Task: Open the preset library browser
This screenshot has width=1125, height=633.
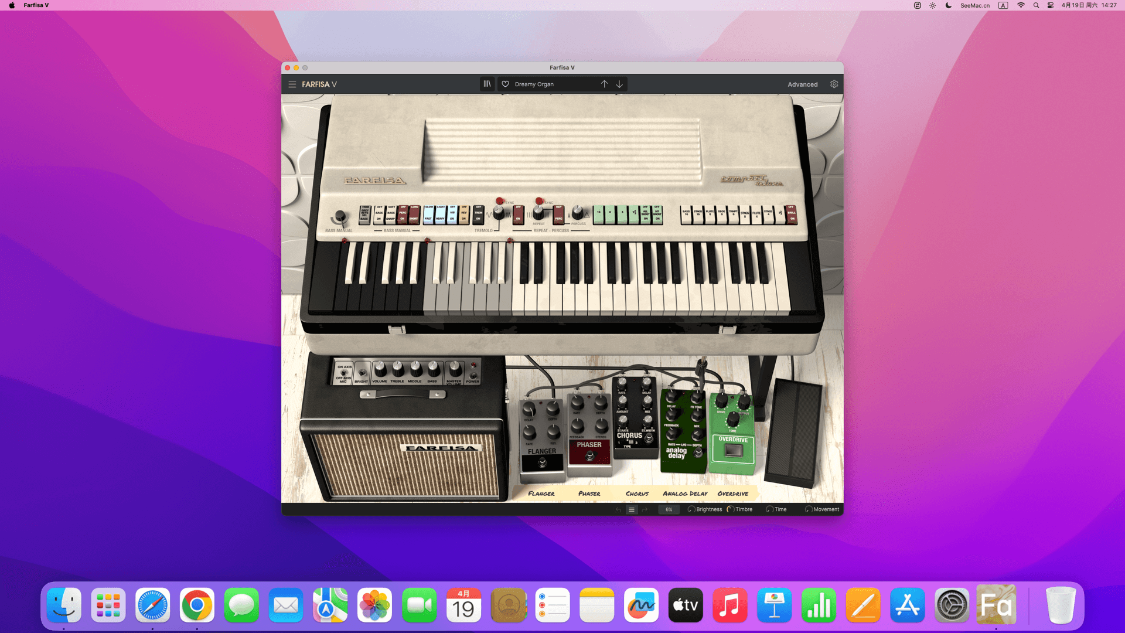Action: coord(487,84)
